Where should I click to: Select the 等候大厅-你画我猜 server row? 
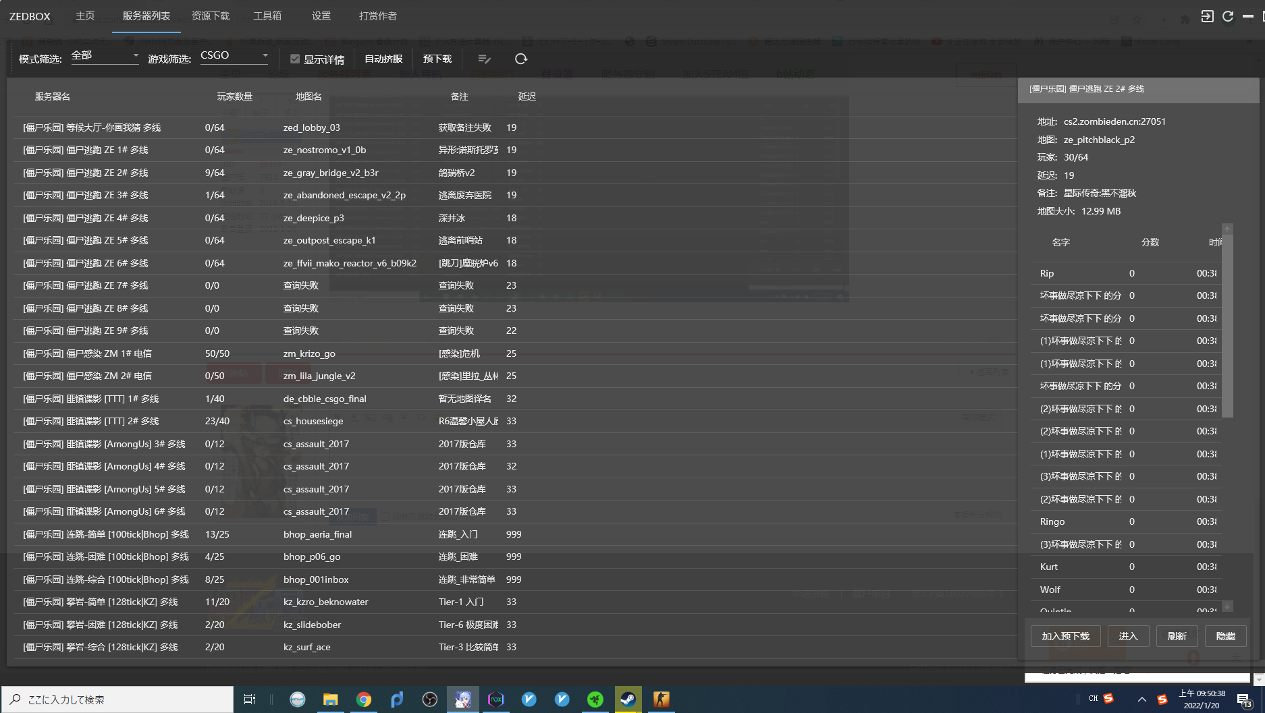click(x=515, y=127)
